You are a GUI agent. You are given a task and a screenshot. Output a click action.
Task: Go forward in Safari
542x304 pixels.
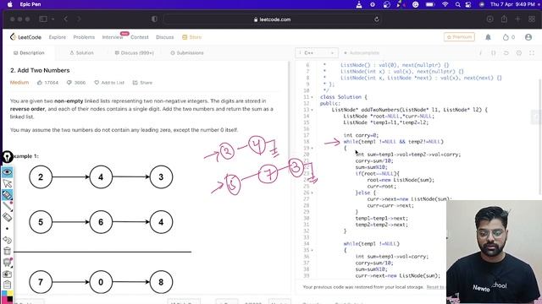point(79,19)
